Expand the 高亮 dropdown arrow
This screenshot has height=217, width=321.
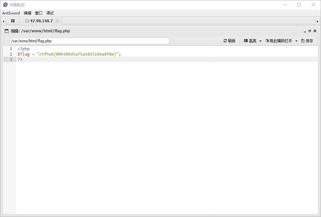(x=260, y=41)
